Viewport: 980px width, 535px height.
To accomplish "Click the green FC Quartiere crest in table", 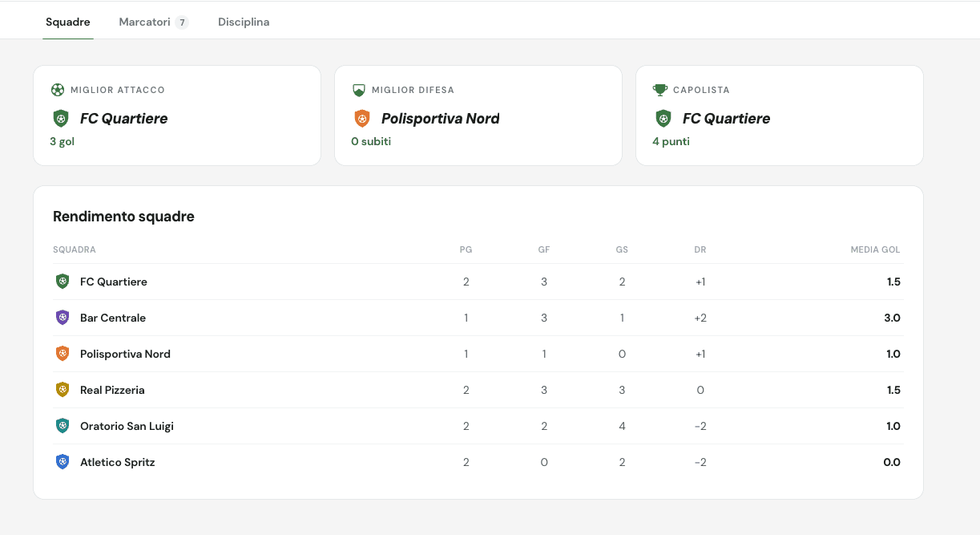I will [x=63, y=282].
